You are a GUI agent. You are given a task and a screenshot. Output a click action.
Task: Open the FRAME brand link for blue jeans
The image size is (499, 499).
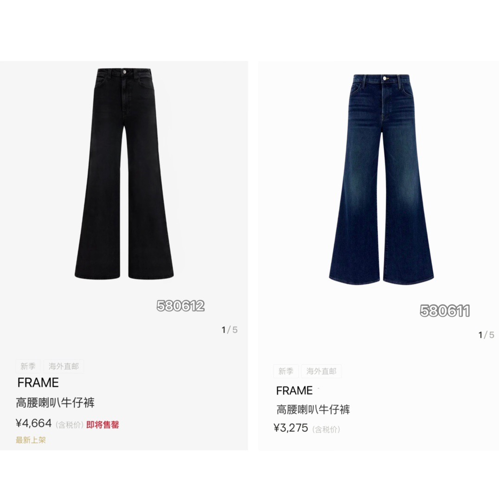pyautogui.click(x=294, y=390)
